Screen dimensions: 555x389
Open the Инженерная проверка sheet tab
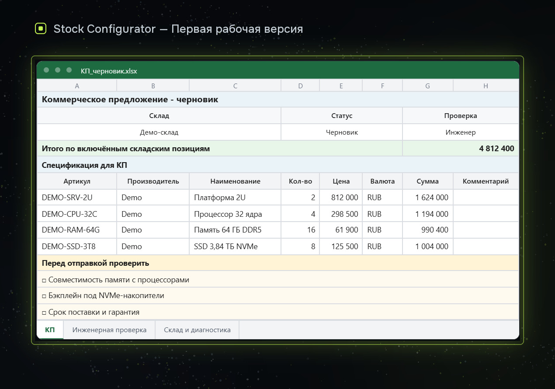point(109,330)
